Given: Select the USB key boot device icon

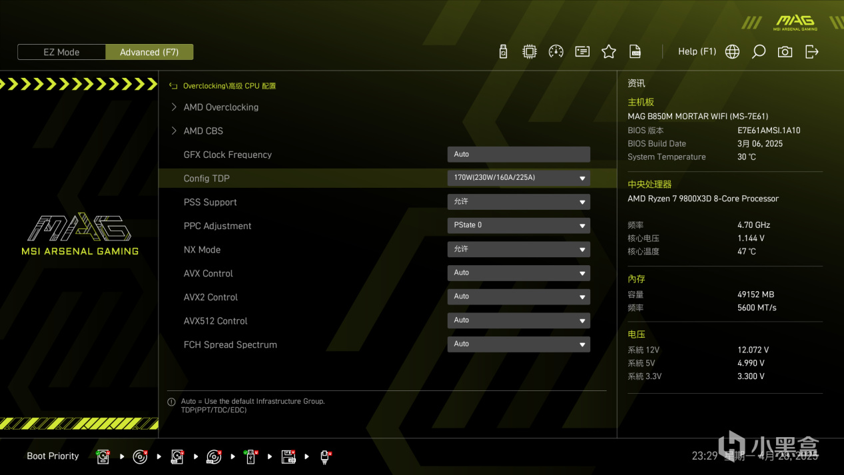Looking at the screenshot, I should pyautogui.click(x=251, y=456).
